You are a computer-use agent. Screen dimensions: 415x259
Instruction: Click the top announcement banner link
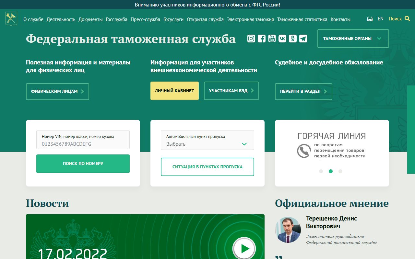(x=207, y=5)
